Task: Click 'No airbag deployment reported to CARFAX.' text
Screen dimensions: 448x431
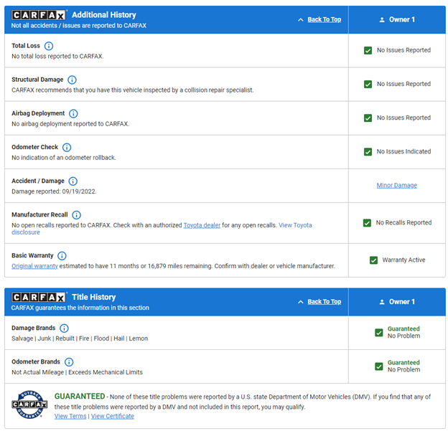Action: click(70, 124)
